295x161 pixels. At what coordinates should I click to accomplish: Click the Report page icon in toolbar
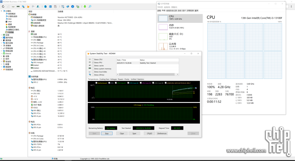pos(8,6)
